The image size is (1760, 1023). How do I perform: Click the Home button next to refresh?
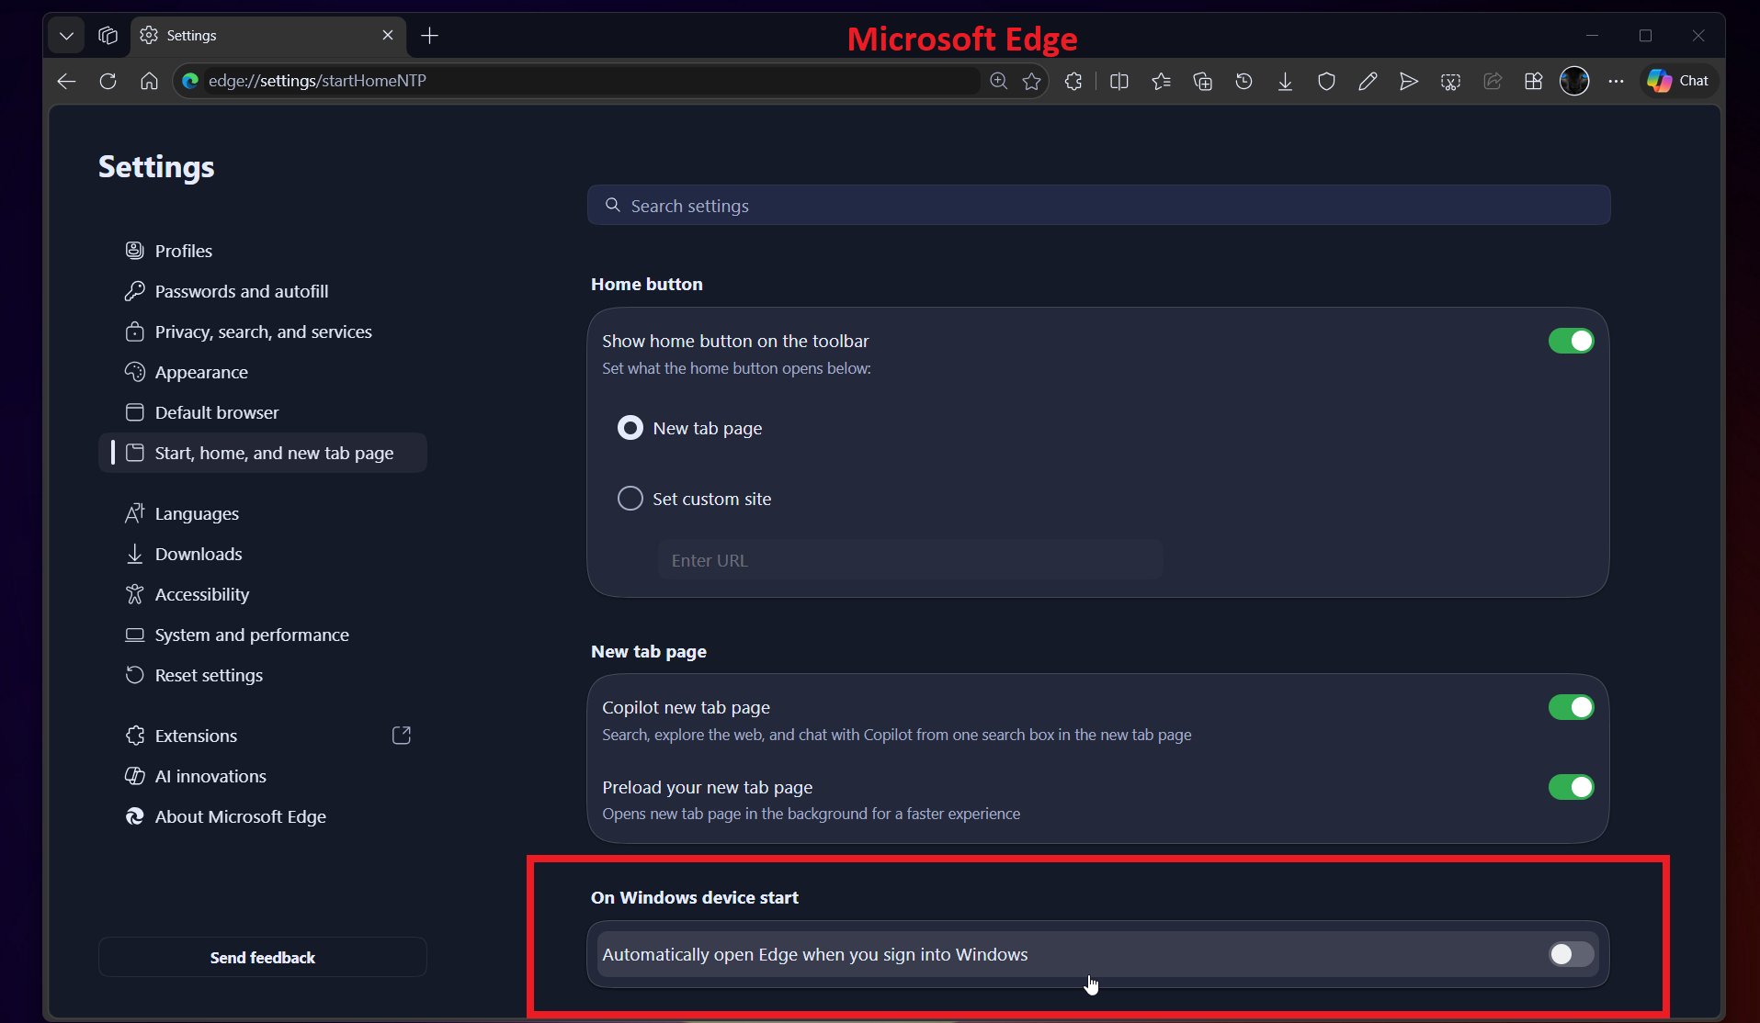click(149, 81)
